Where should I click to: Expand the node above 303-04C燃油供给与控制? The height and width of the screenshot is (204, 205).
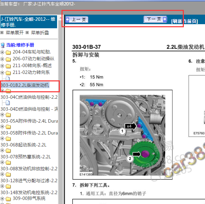[x=2, y=91]
